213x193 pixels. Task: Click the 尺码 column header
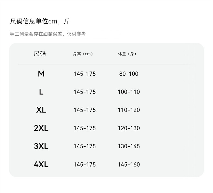pos(40,54)
